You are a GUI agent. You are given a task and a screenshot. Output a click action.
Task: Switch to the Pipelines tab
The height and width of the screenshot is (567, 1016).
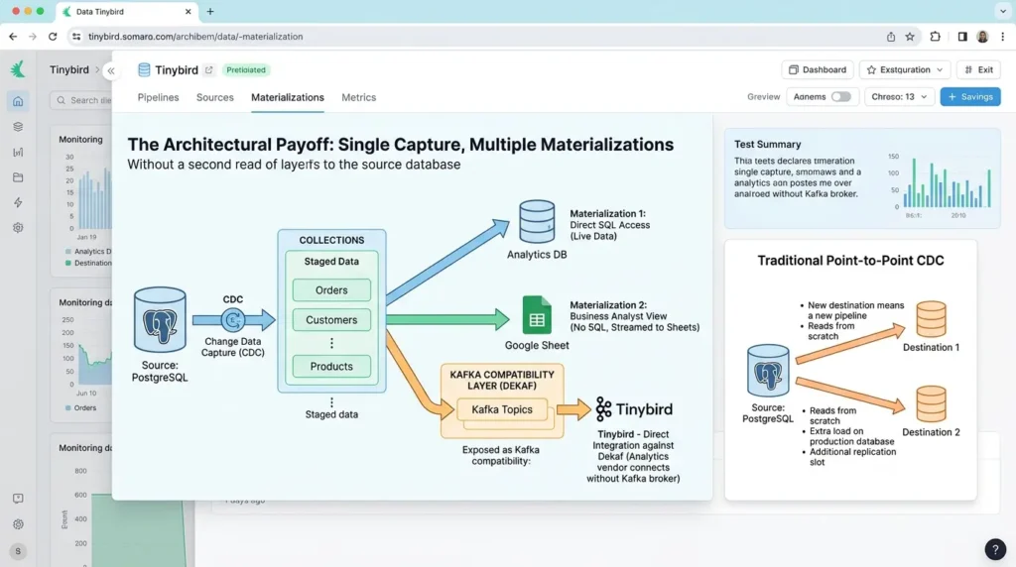point(158,97)
